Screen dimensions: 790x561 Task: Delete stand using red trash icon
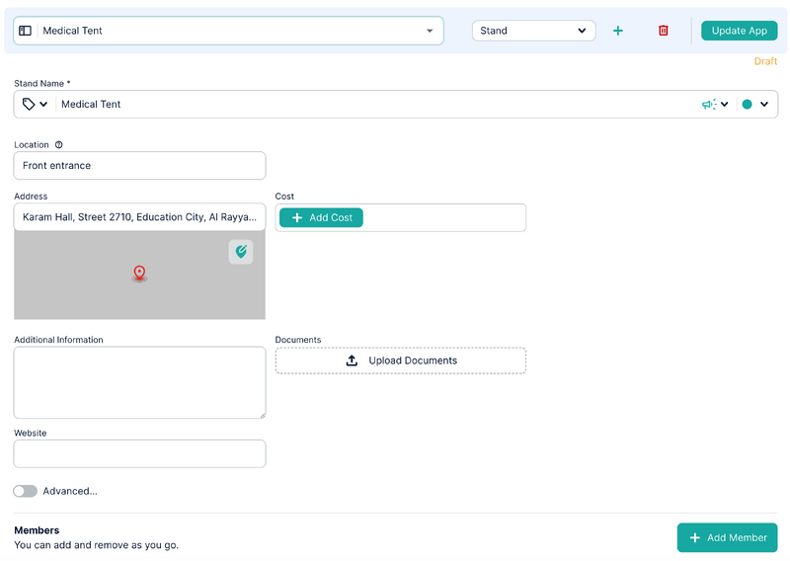663,31
